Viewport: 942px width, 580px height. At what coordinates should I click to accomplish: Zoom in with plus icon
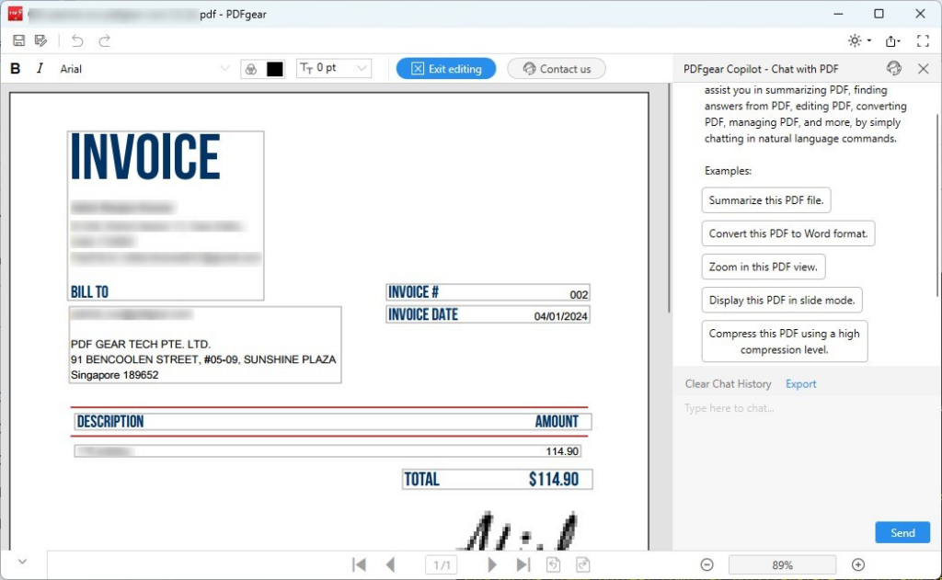point(858,564)
